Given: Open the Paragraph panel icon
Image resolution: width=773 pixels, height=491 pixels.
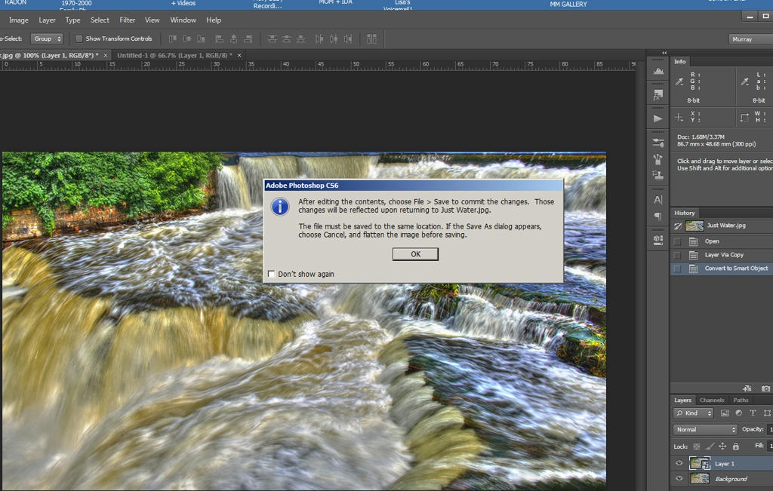Looking at the screenshot, I should click(x=658, y=216).
